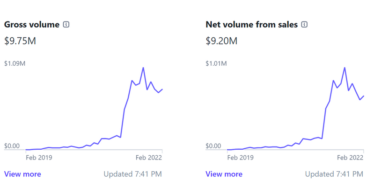Click the Gross volume heading
This screenshot has height=194, width=374.
coord(32,25)
